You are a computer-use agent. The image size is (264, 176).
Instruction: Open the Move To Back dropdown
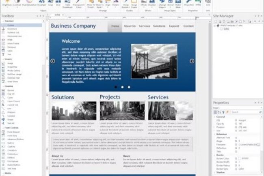click(x=100, y=4)
